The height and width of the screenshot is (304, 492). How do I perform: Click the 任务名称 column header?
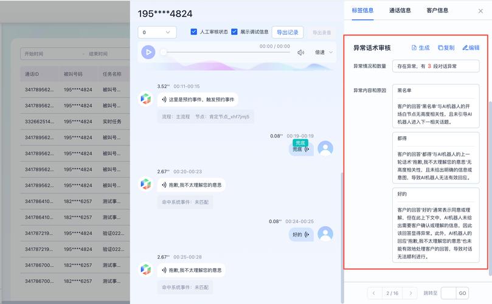point(112,74)
